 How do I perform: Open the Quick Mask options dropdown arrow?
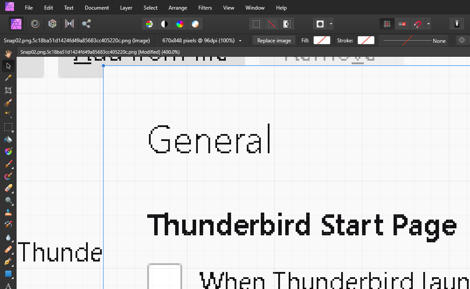tap(331, 24)
